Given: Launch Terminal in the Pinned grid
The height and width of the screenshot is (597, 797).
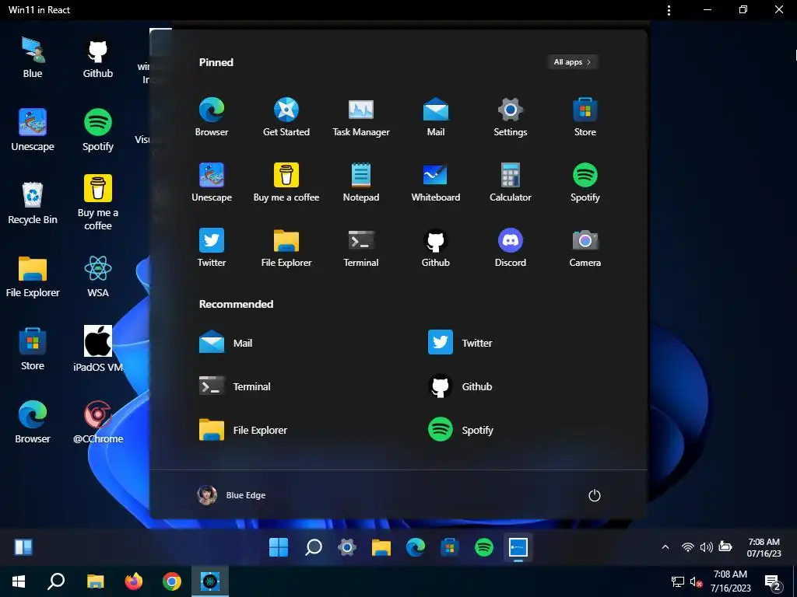Looking at the screenshot, I should point(361,248).
